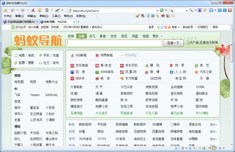Expand the address bar URL dropdown
This screenshot has height=152, width=235.
tap(157, 11)
